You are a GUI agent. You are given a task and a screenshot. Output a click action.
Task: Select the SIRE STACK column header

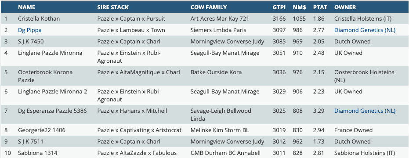click(113, 7)
